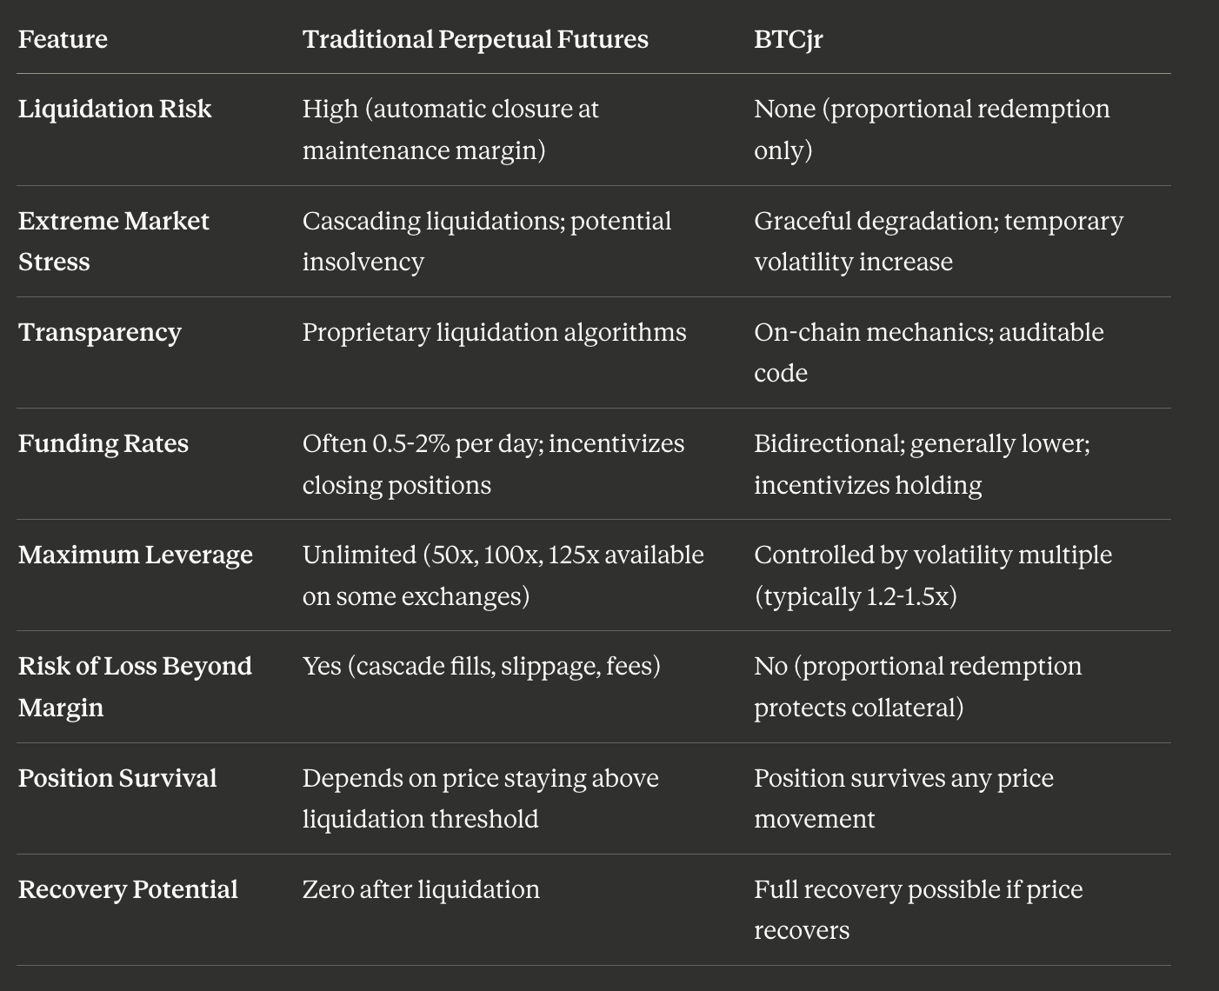The height and width of the screenshot is (991, 1219).
Task: Click the Position Survival row label
Action: (117, 777)
